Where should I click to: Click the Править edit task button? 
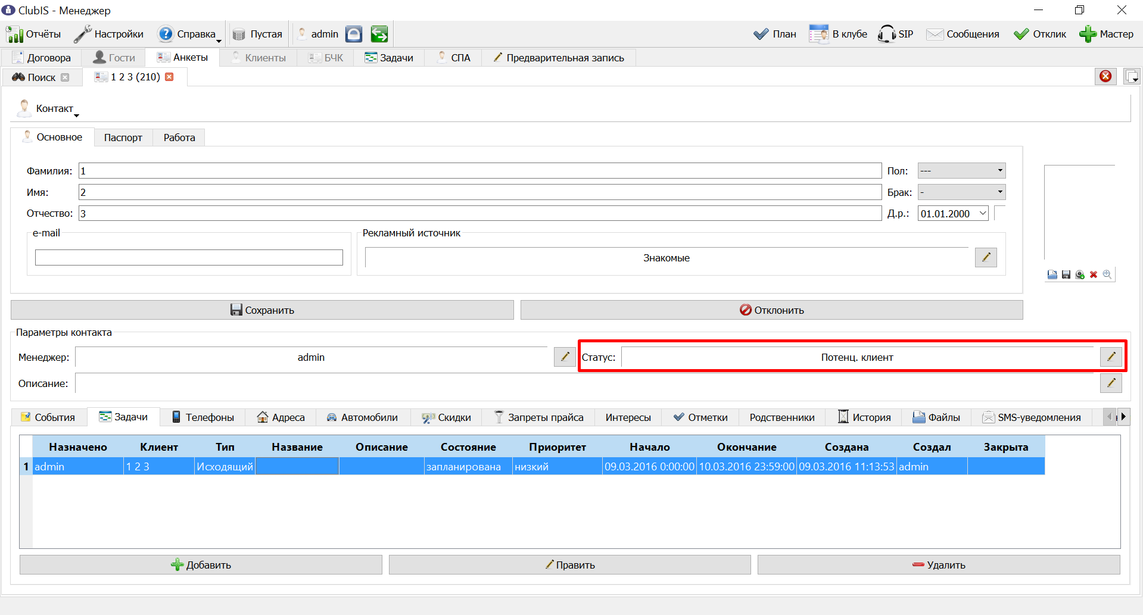(570, 565)
